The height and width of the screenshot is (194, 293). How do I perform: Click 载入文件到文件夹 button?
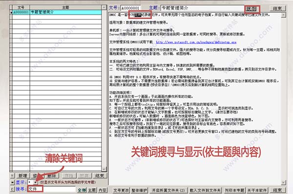point(206,190)
